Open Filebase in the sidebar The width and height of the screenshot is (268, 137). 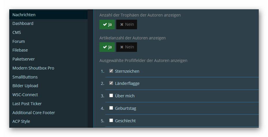click(20, 50)
